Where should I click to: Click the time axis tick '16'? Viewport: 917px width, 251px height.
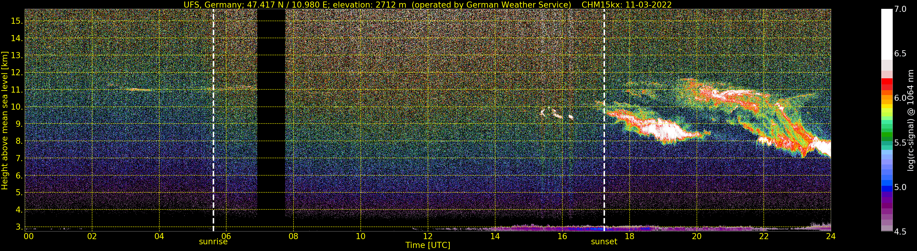(562, 236)
